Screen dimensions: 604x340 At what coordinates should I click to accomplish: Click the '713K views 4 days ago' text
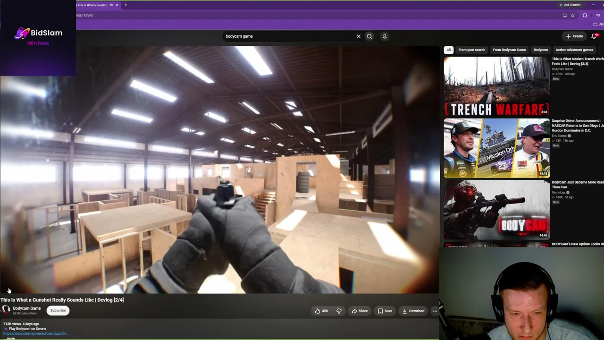click(x=21, y=324)
